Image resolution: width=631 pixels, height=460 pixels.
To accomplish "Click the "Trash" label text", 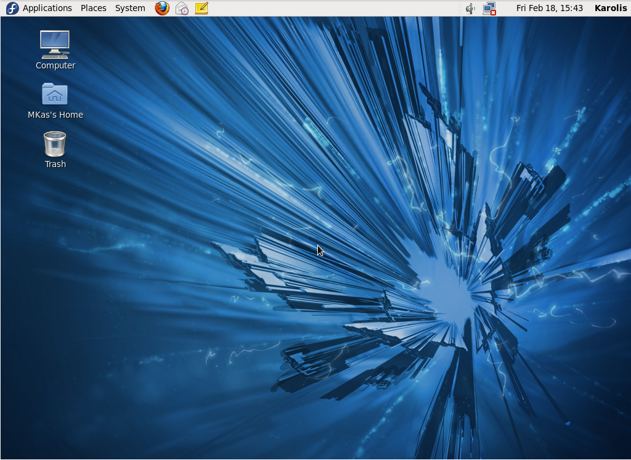I will [x=55, y=164].
